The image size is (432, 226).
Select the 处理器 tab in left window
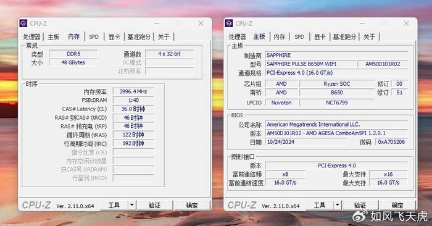(31, 36)
